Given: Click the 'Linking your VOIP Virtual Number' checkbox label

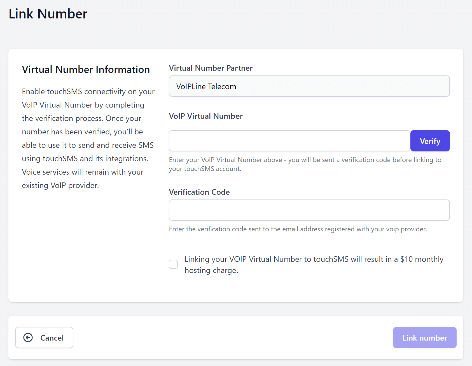Looking at the screenshot, I should tap(314, 259).
